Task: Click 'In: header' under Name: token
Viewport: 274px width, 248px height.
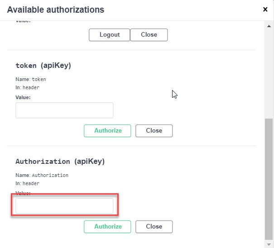Action: pyautogui.click(x=28, y=87)
